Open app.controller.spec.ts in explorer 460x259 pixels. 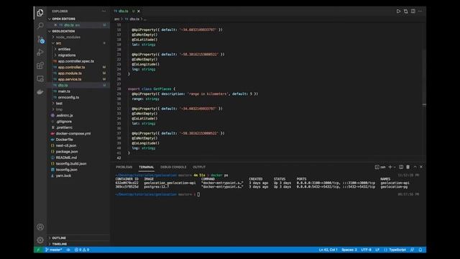[76, 61]
